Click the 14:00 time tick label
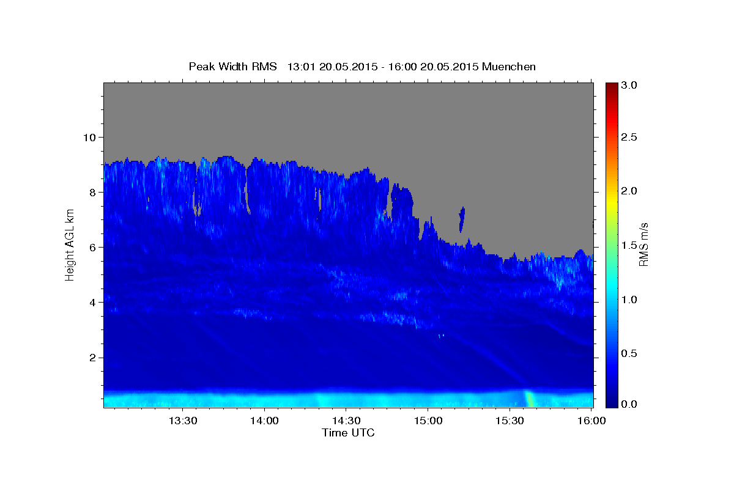This screenshot has height=489, width=734. click(264, 421)
